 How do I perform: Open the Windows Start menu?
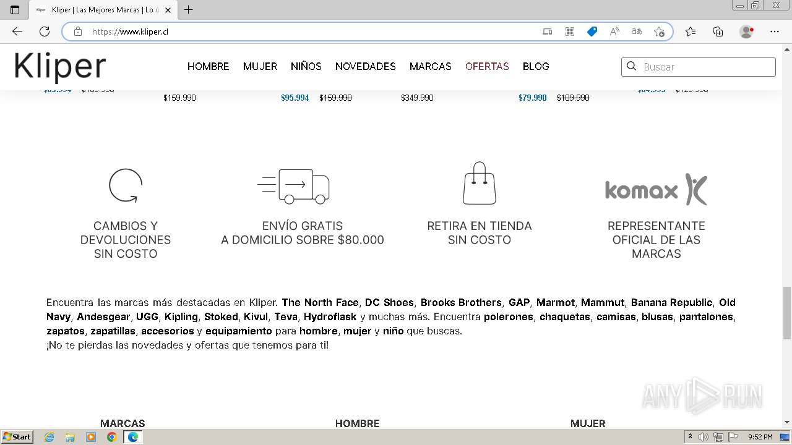17,437
